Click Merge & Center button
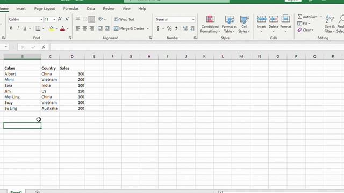Viewport: 344px width, 193px height. (x=129, y=28)
